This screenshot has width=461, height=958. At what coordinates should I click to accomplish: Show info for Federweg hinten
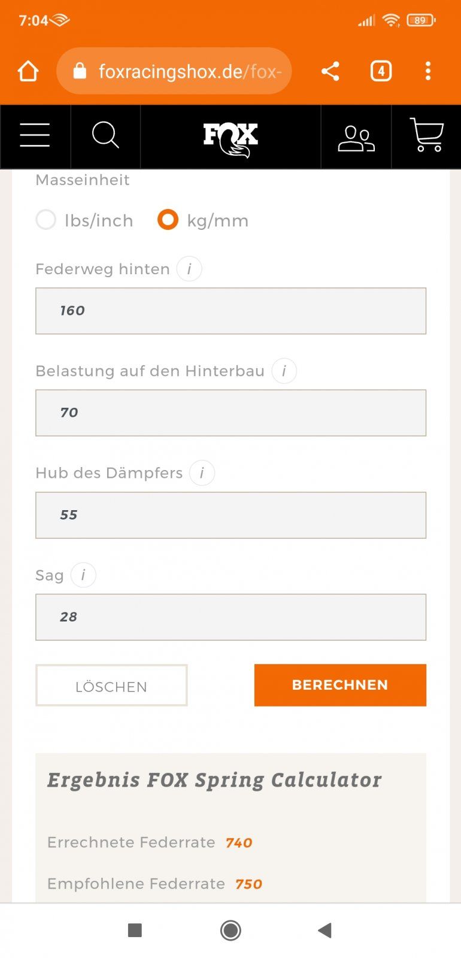pyautogui.click(x=189, y=269)
